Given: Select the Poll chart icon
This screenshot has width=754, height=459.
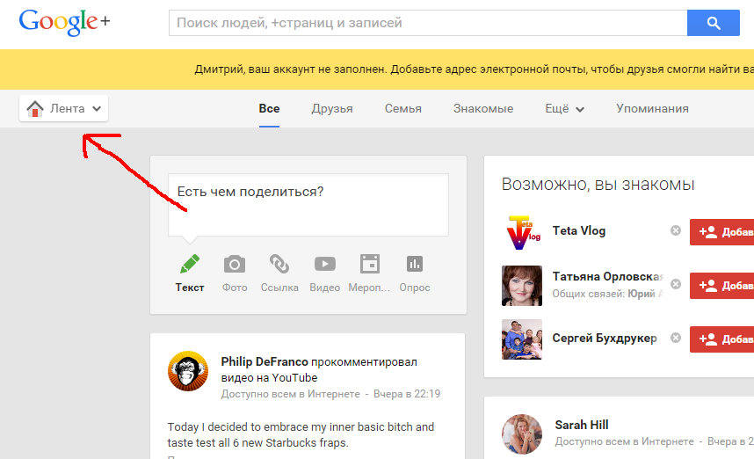Looking at the screenshot, I should (414, 265).
